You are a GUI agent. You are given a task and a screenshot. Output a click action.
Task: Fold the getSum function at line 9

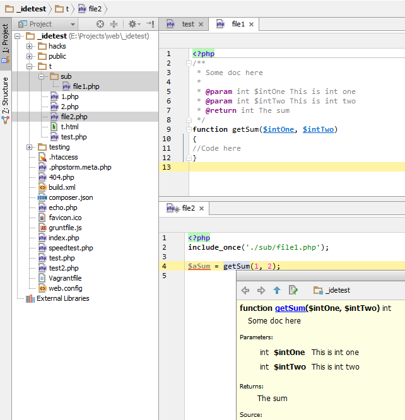coord(189,130)
